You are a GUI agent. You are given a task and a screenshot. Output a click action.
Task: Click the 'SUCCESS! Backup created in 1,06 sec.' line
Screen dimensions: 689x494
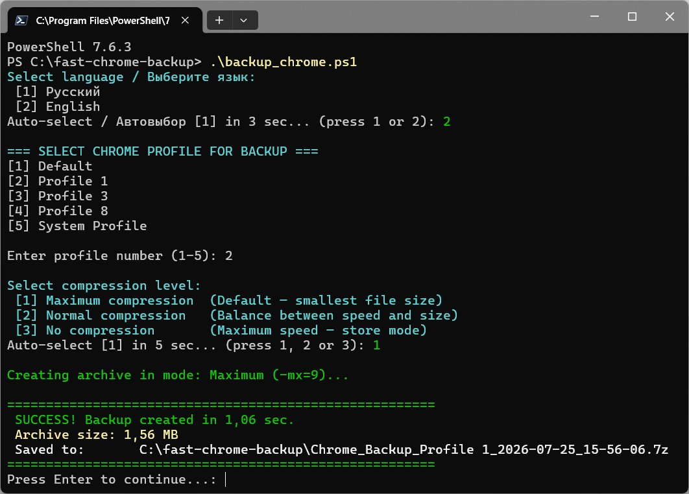tap(154, 420)
